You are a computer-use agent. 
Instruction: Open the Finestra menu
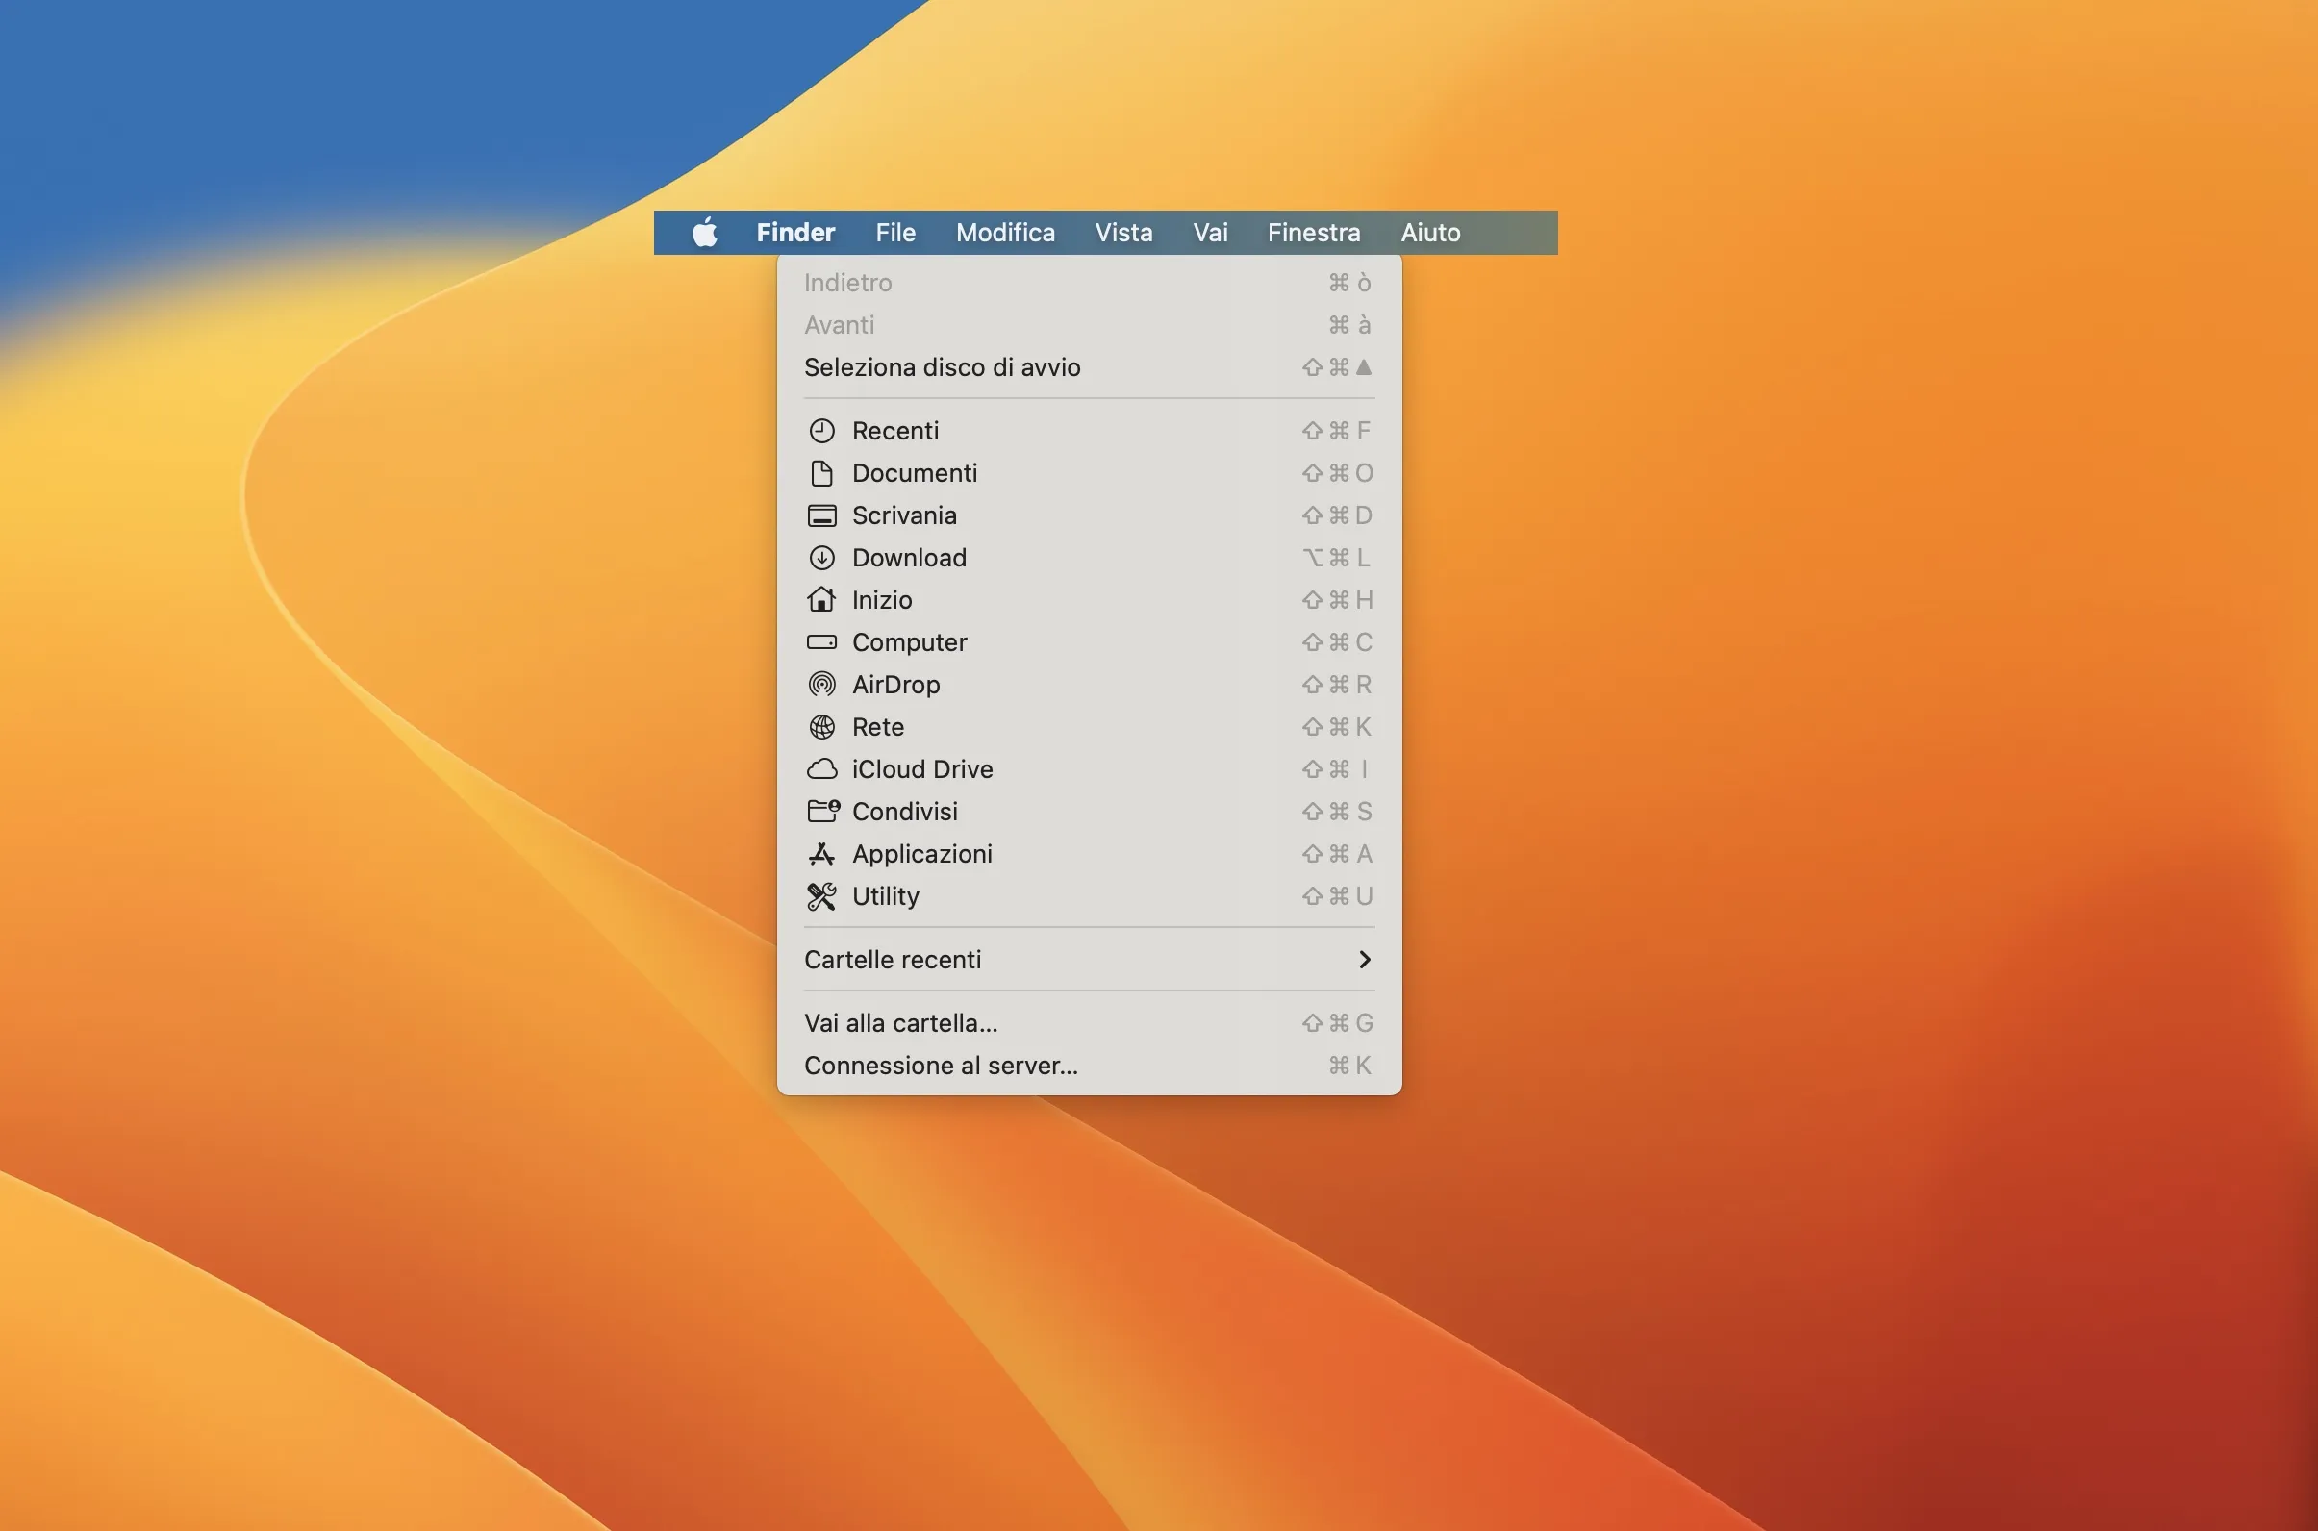(x=1313, y=233)
